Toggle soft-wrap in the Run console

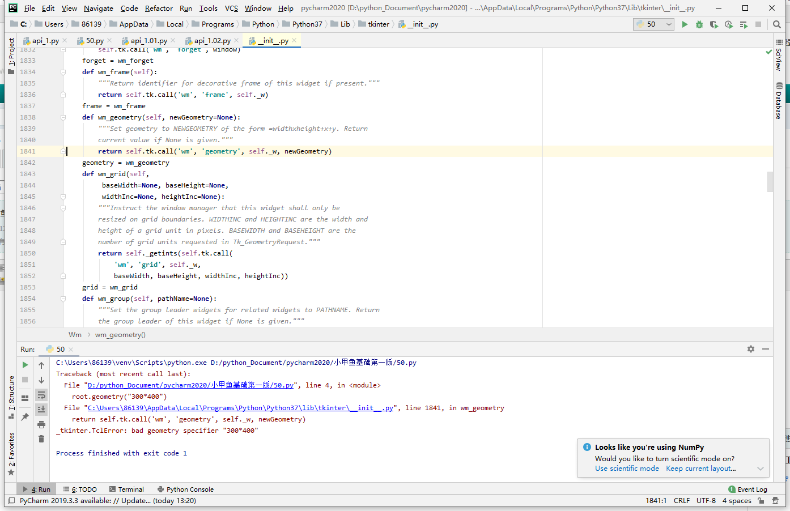[x=41, y=395]
